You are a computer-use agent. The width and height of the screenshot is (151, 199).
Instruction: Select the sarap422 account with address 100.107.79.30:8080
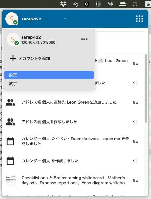[49, 40]
